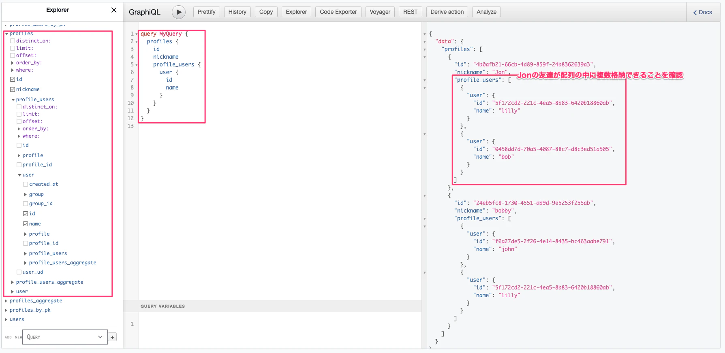Click query MyQuery line in editor

[x=164, y=34]
